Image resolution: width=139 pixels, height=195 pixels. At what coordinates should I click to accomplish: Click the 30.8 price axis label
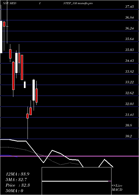coord(128,125)
